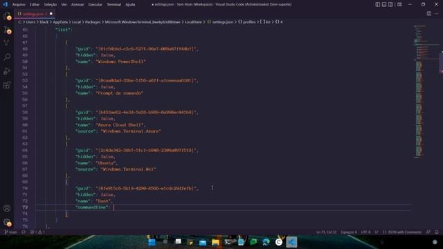This screenshot has height=249, width=443.
Task: Expand the Microsoft.WindowsTerminal breadcrumb folder
Action: pos(143,21)
